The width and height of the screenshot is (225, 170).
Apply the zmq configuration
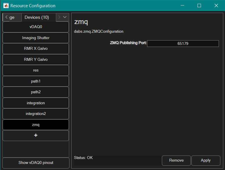[206, 160]
